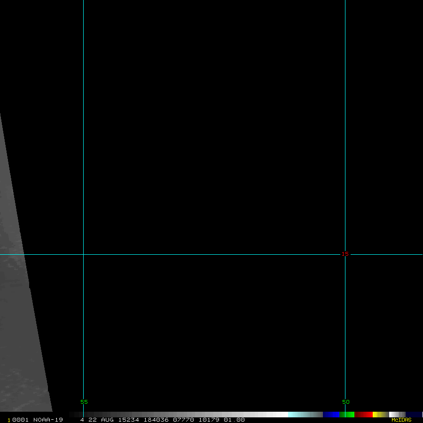Select the NOAA-19 satellite label
Image resolution: width=423 pixels, height=423 pixels.
click(48, 420)
